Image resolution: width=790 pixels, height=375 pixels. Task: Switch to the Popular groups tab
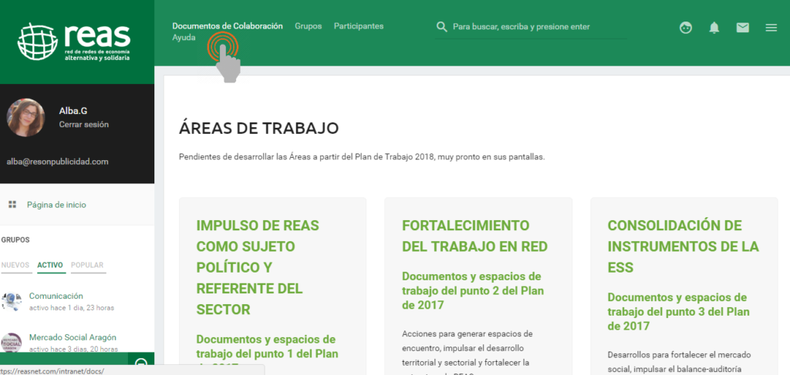pos(87,266)
